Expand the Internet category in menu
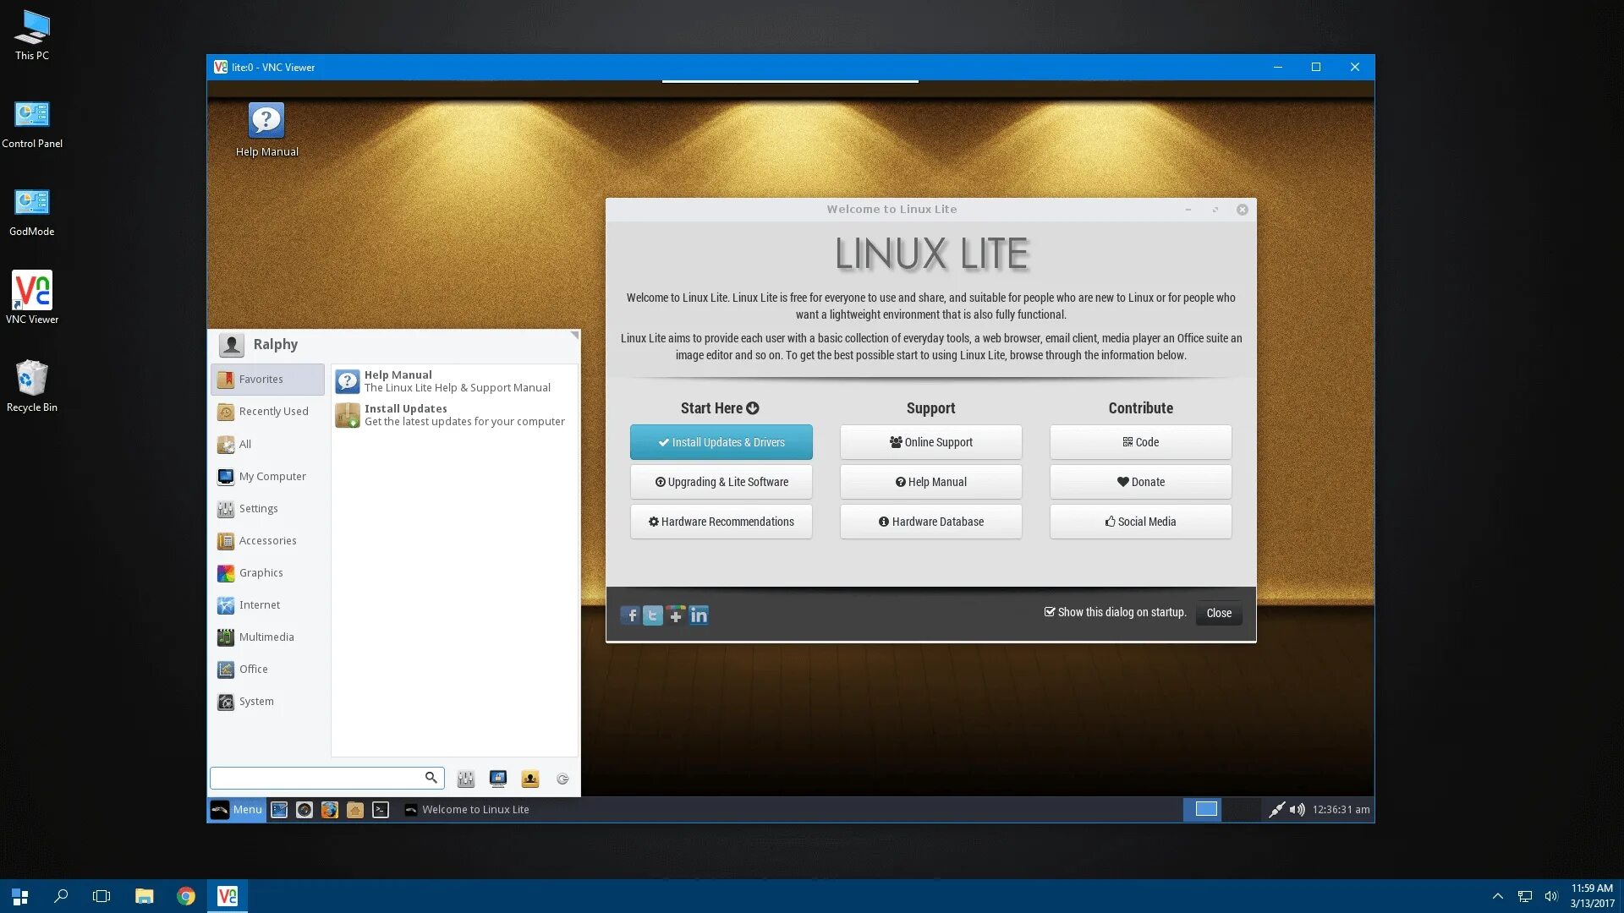This screenshot has height=913, width=1624. [x=259, y=605]
